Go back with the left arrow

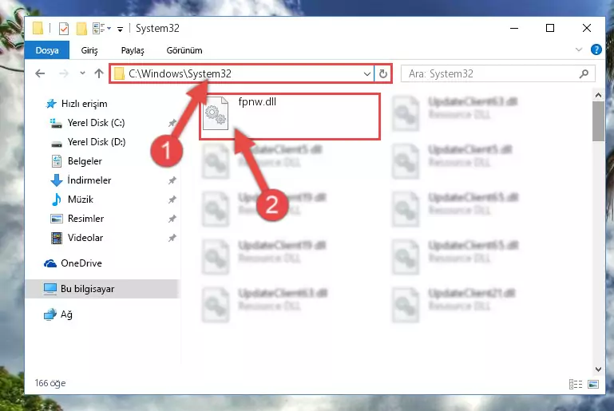[40, 73]
